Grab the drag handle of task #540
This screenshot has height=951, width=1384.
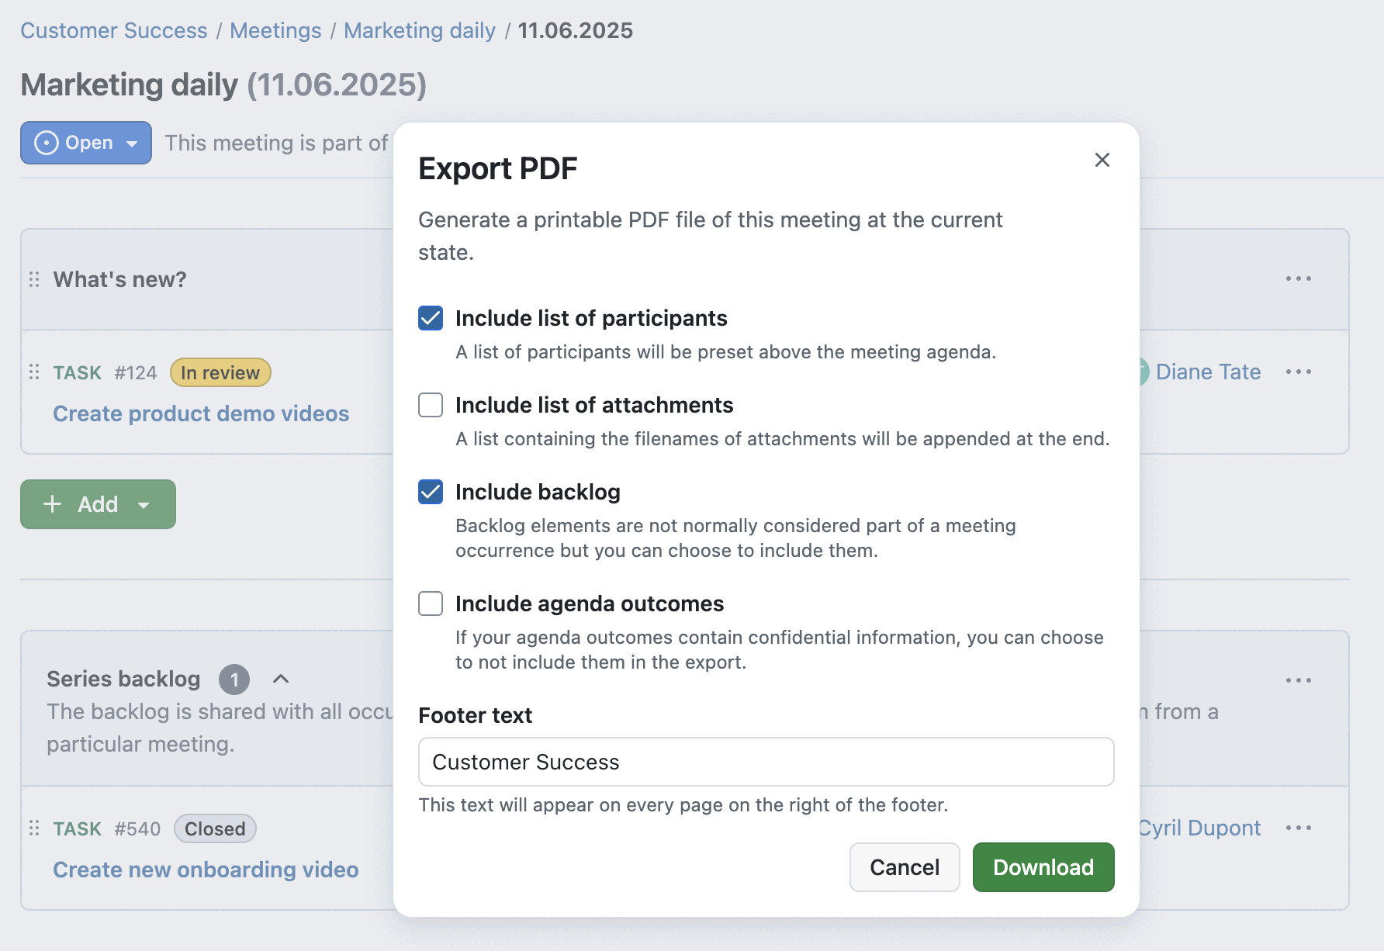pyautogui.click(x=33, y=828)
